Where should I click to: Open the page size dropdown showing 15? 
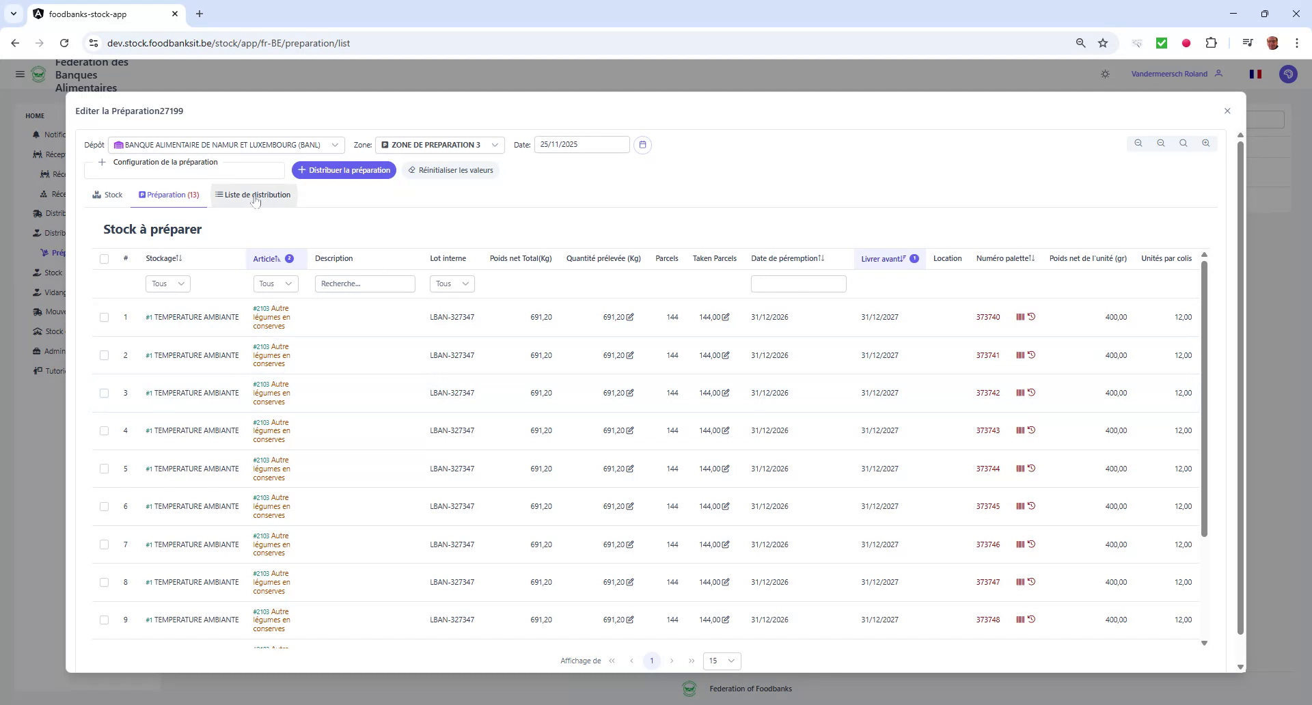722,661
